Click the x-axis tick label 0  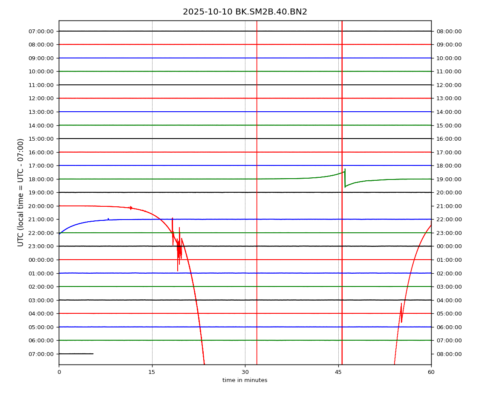point(59,372)
